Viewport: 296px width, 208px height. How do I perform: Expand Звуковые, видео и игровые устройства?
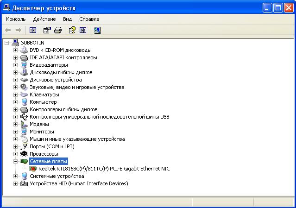tap(15, 87)
